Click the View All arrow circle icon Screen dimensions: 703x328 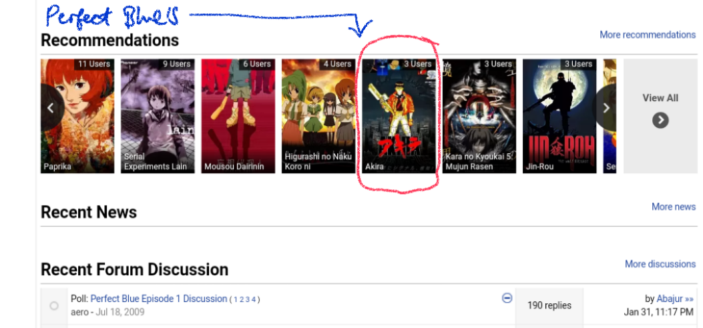coord(660,120)
